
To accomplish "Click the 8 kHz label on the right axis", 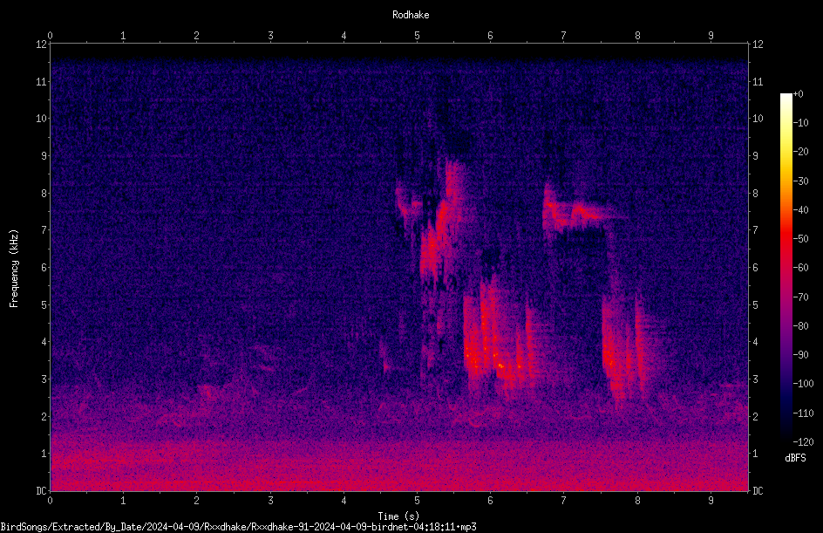I will coord(755,194).
